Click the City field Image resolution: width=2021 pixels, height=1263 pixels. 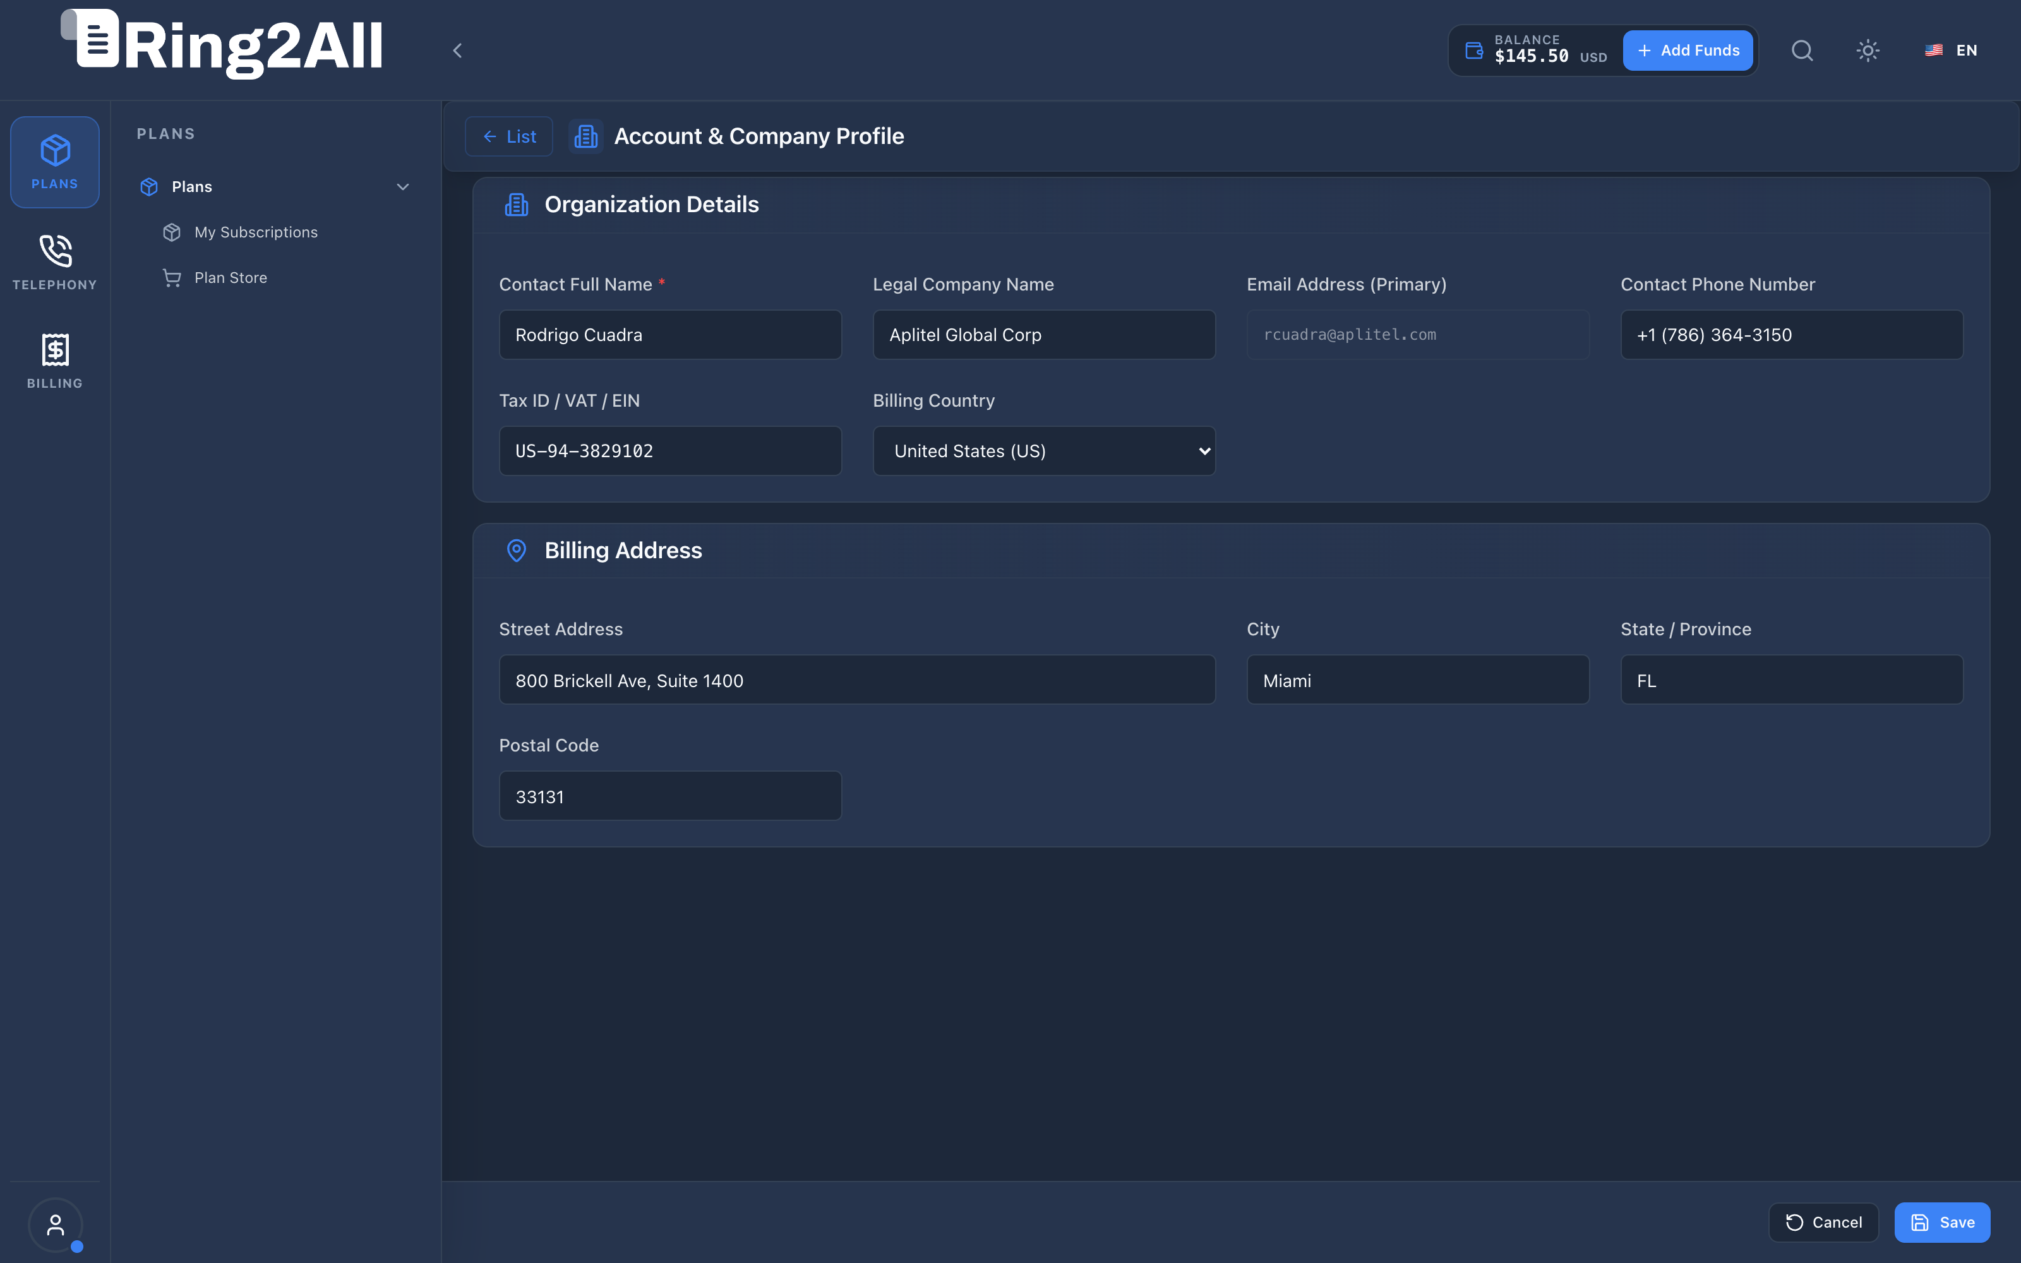pos(1418,680)
